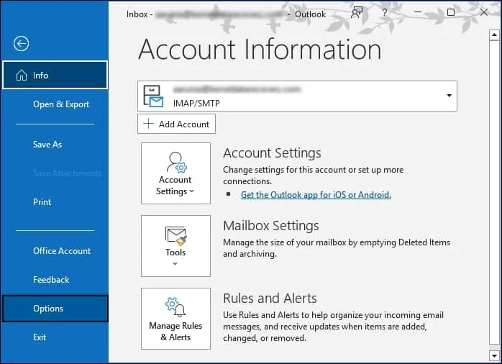Image resolution: width=502 pixels, height=364 pixels.
Task: Click the Account Settings person-gear icon
Action: [176, 163]
